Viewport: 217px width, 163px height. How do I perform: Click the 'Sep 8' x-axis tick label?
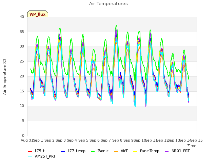tap(117, 140)
